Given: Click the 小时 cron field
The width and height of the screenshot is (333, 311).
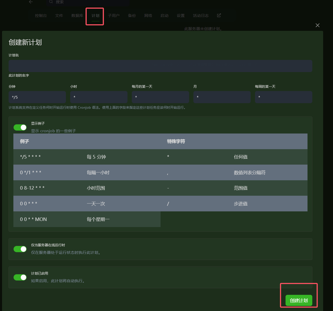Looking at the screenshot, I should pos(99,97).
